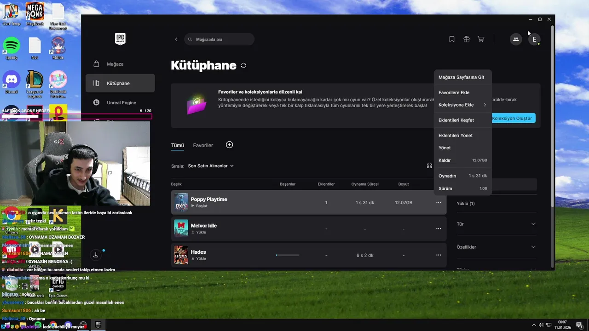Open League of Legends desktop shortcut
Screen dimensions: 589x331
[x=35, y=84]
